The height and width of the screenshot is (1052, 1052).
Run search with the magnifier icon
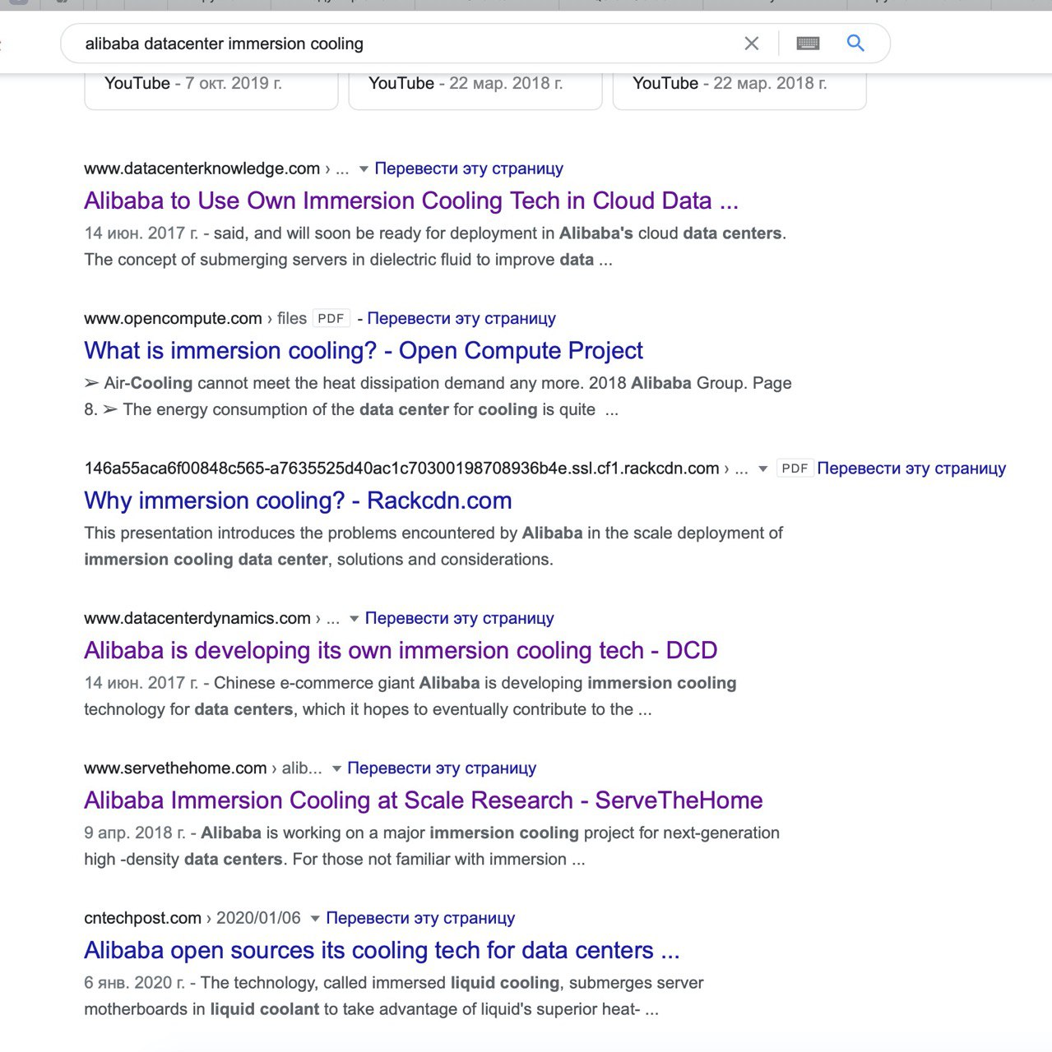point(855,43)
